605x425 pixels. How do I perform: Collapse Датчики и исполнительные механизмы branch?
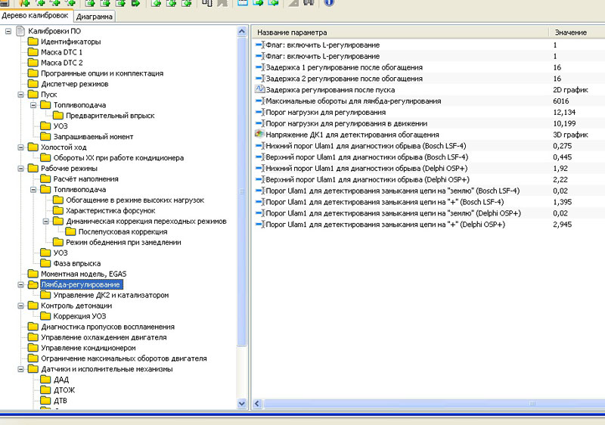[20, 369]
